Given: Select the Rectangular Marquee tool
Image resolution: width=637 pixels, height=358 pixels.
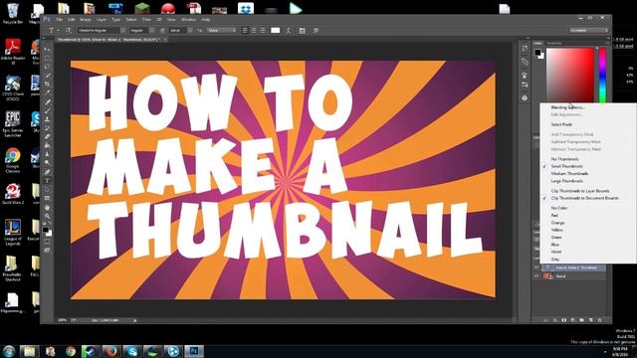Looking at the screenshot, I should coord(47,58).
